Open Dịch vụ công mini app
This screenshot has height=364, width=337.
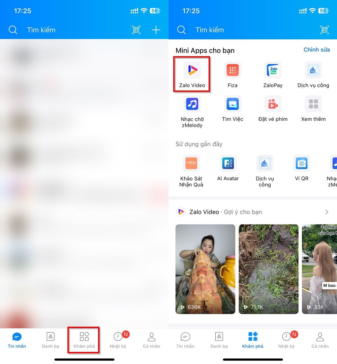click(x=313, y=71)
